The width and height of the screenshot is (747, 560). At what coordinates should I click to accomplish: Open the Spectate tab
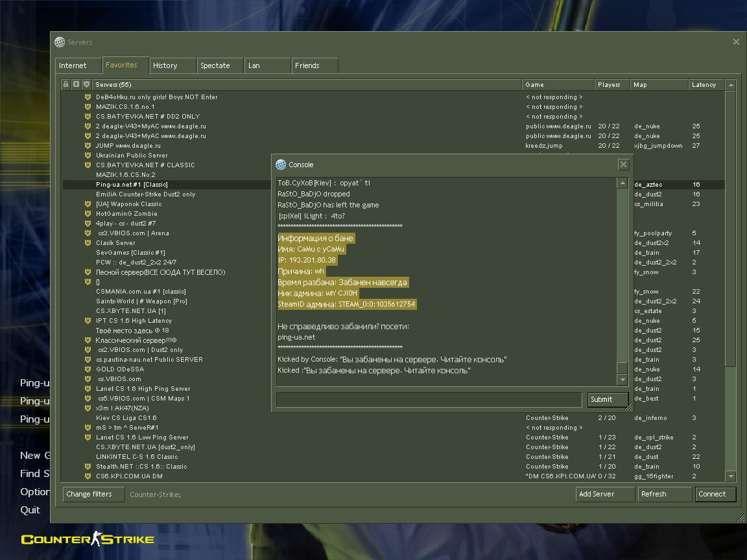220,65
